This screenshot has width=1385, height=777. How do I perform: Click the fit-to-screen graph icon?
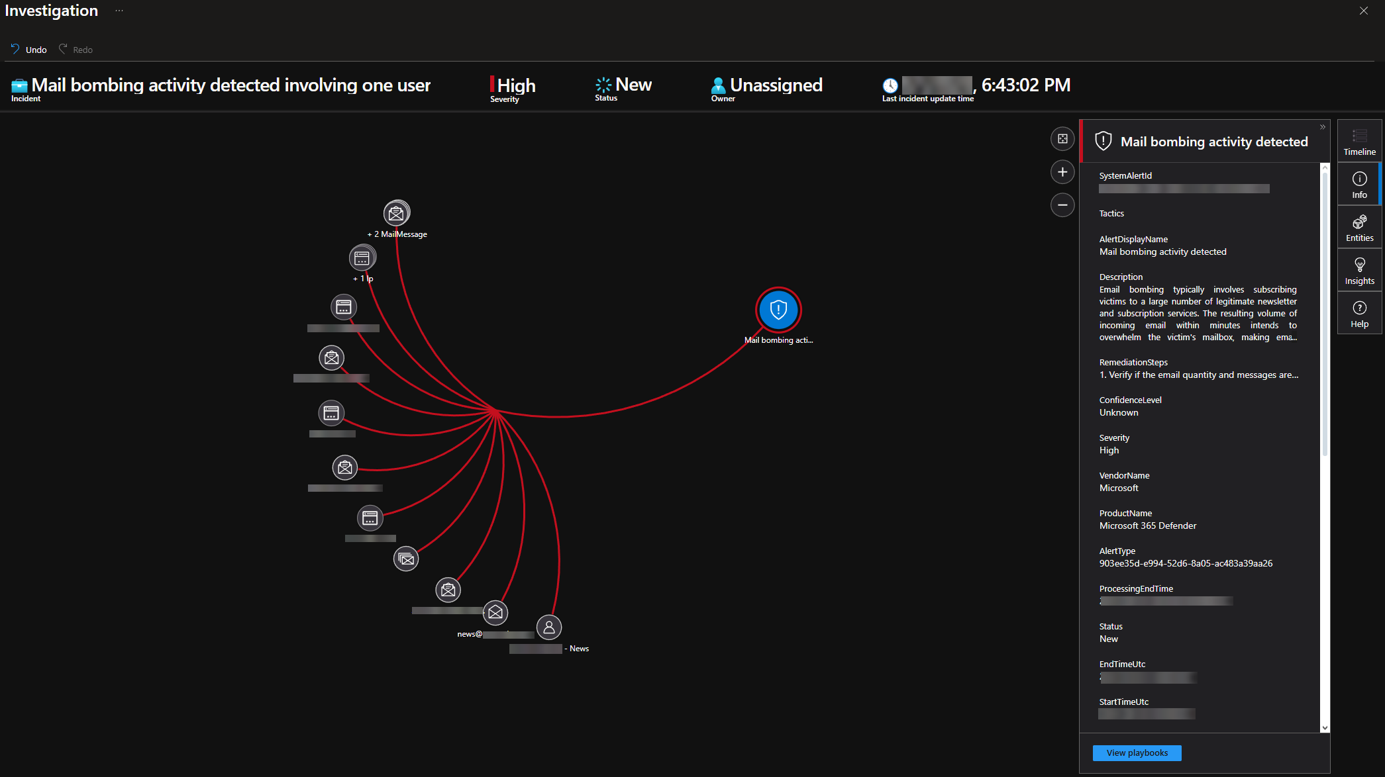[x=1062, y=139]
